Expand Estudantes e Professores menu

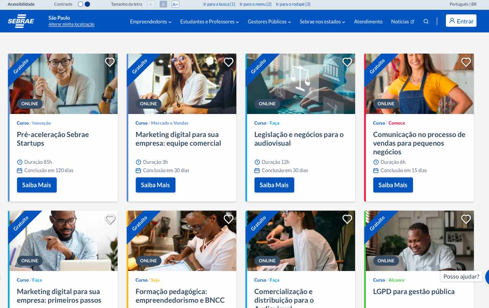pos(209,22)
